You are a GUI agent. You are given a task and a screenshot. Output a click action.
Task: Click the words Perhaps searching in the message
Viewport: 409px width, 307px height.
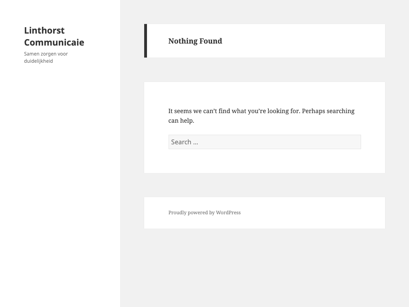pos(328,111)
